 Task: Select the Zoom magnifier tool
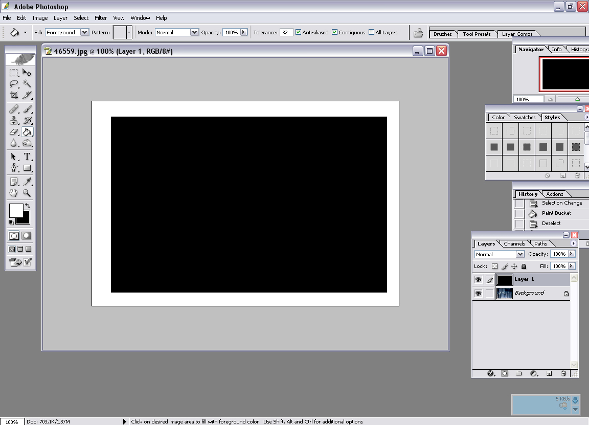[27, 193]
